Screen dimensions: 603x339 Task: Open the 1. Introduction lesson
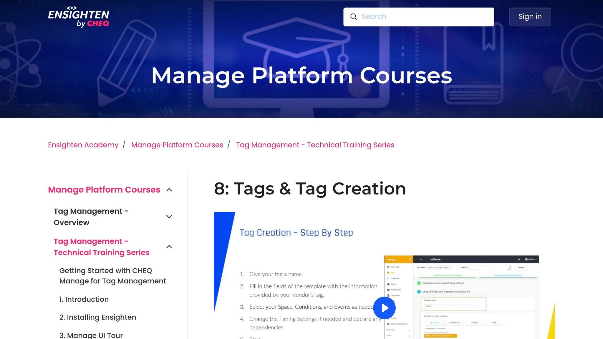tap(84, 299)
